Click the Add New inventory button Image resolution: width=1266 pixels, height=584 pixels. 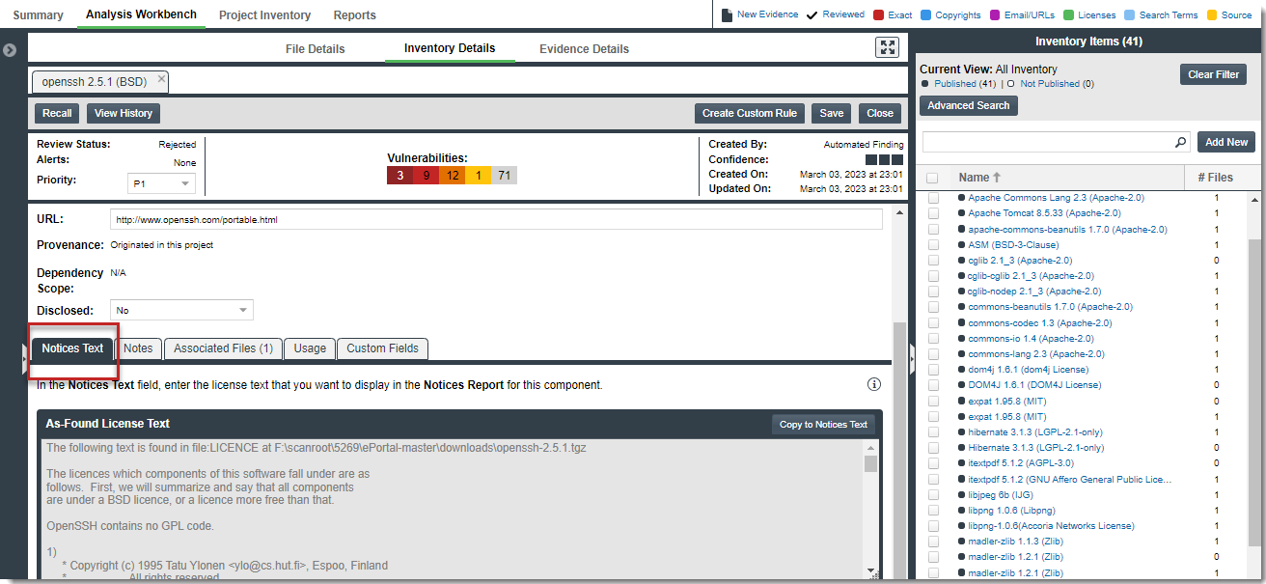point(1226,142)
